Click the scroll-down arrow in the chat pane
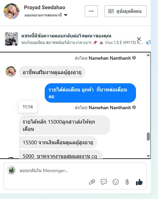The image size is (158, 199). (x=148, y=156)
